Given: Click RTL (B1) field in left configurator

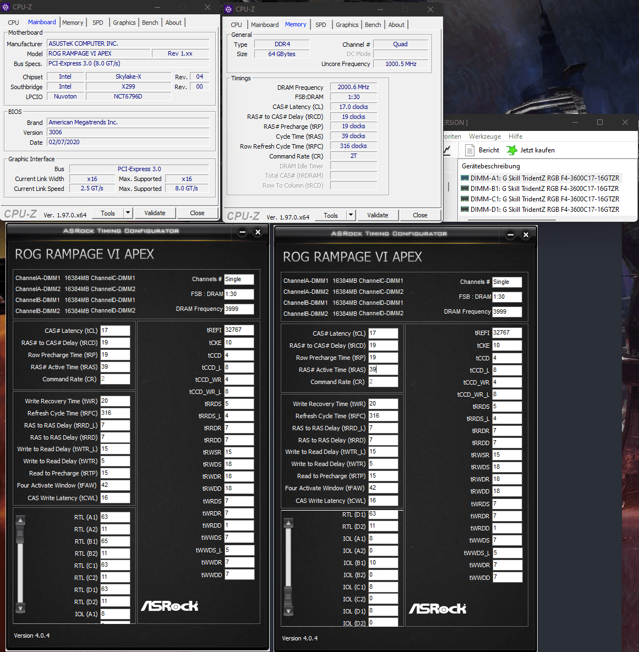Looking at the screenshot, I should pos(115,541).
